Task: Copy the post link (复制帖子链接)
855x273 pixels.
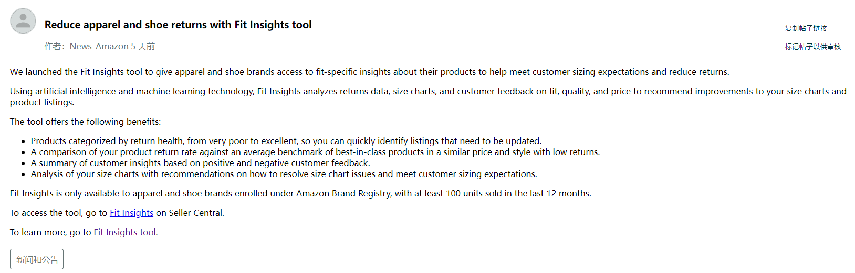Action: click(806, 28)
